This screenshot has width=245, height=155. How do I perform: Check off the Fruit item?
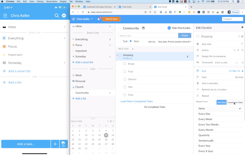125,71
